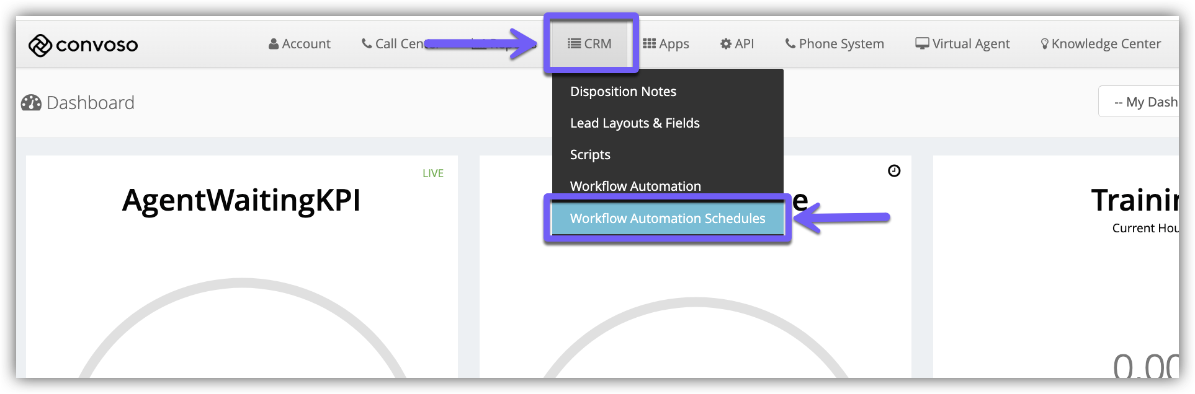Click the clock icon on middle widget
The image size is (1195, 394).
[893, 171]
